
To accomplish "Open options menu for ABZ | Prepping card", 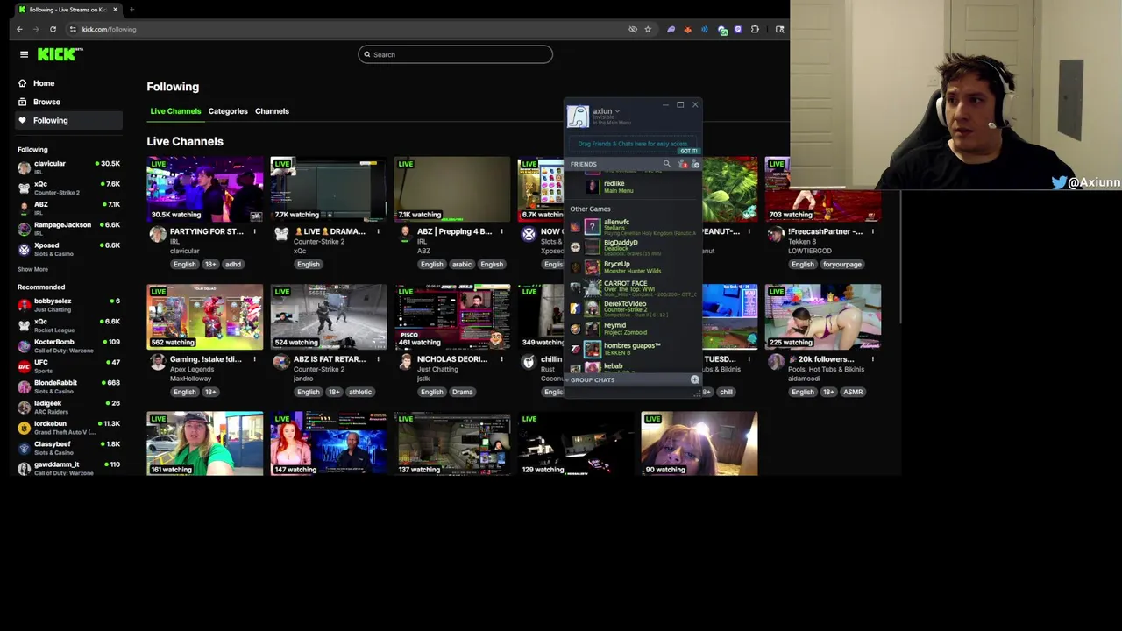I will 502,231.
